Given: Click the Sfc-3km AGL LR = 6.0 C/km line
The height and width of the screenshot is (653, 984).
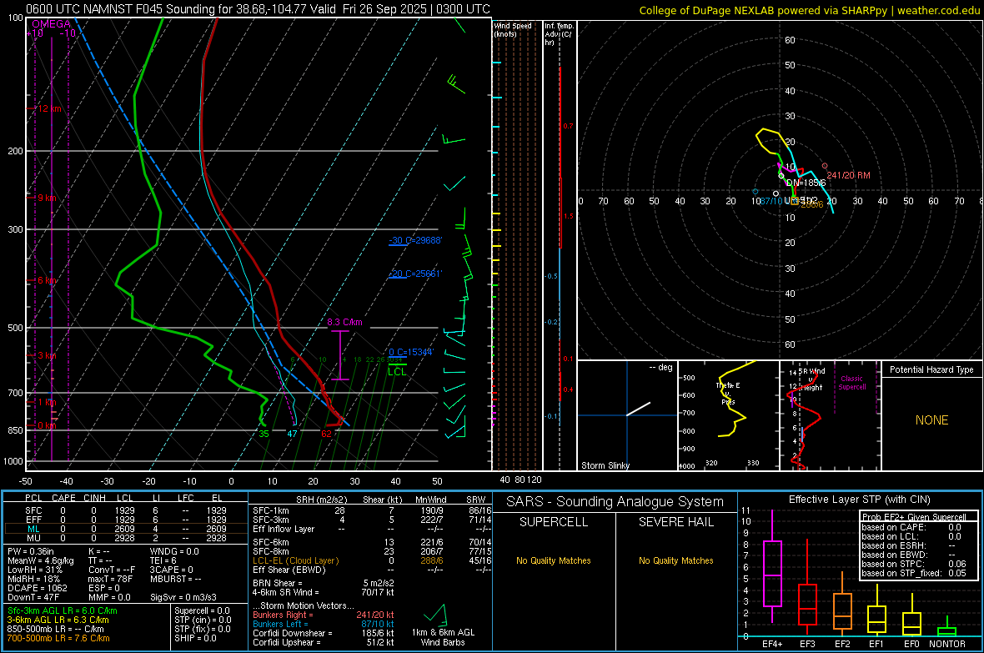Looking at the screenshot, I should (x=63, y=610).
